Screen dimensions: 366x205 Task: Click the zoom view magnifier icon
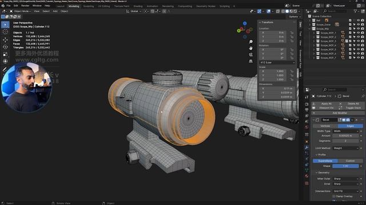click(250, 42)
